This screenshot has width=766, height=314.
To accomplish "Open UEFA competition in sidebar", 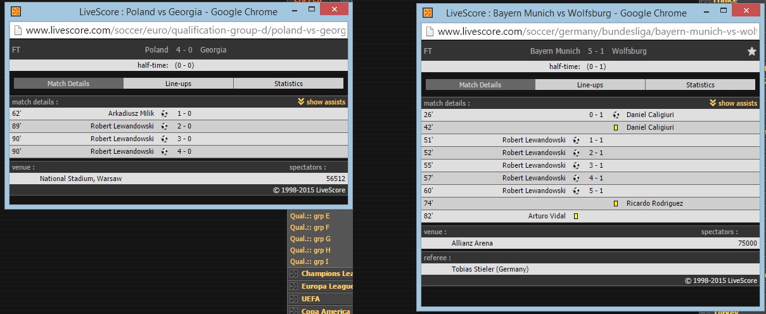I will click(310, 299).
